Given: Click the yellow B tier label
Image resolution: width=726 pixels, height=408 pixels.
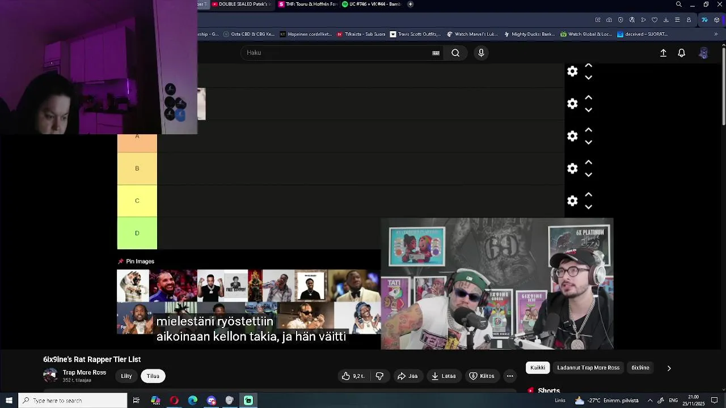Looking at the screenshot, I should click(137, 168).
